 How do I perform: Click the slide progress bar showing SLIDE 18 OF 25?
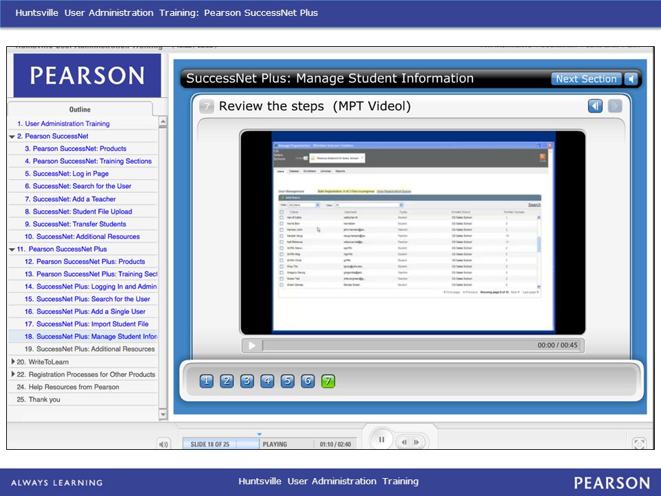[x=221, y=444]
